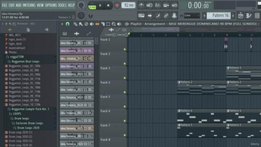The image size is (261, 147).
Task: Click the browser up arrow icon
Action: point(6,24)
